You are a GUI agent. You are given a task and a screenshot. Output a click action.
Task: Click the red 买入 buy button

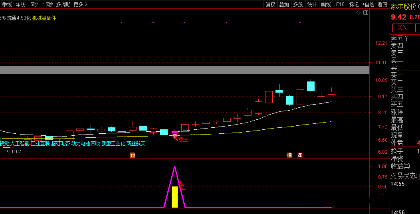tap(402, 28)
